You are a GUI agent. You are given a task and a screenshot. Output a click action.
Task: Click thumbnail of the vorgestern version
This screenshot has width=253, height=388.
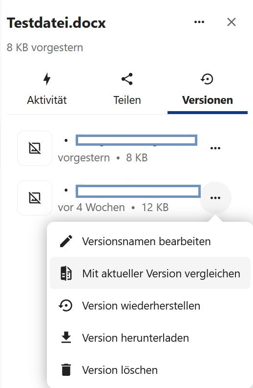pos(35,148)
